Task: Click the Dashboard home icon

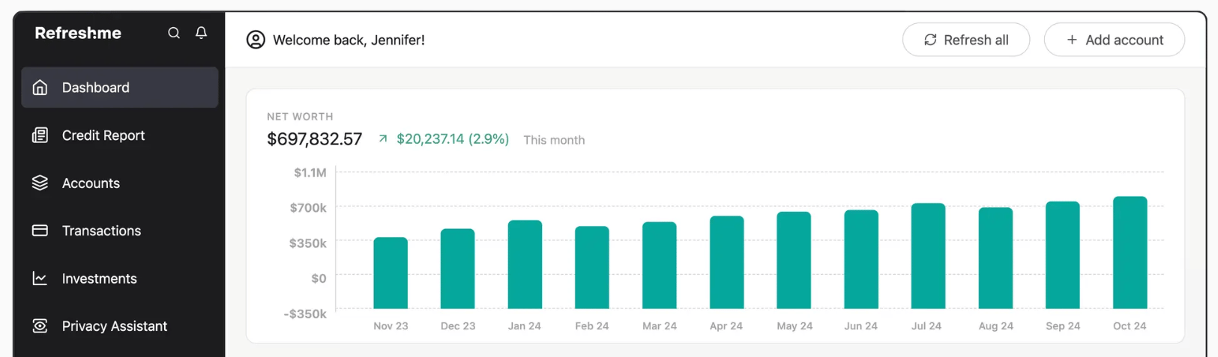Action: [40, 88]
